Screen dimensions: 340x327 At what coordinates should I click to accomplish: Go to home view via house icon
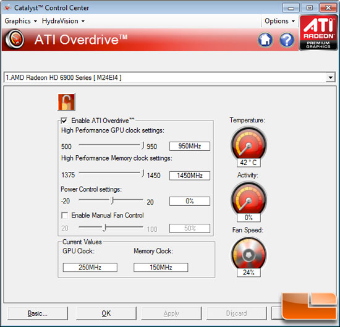tap(265, 40)
